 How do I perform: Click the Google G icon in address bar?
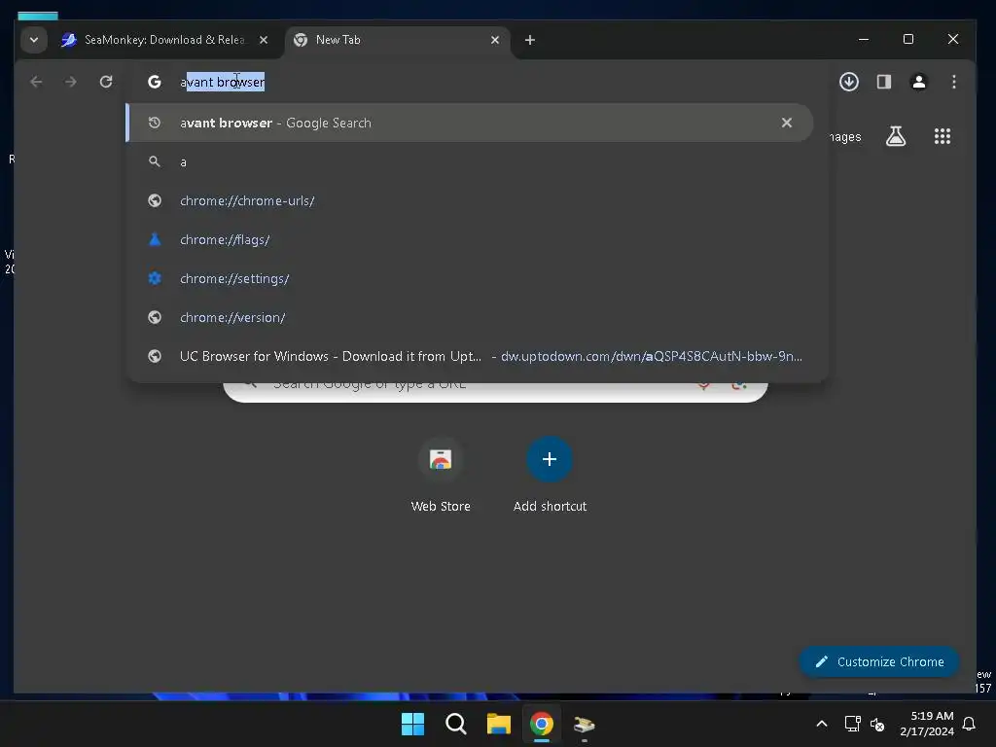pyautogui.click(x=155, y=82)
